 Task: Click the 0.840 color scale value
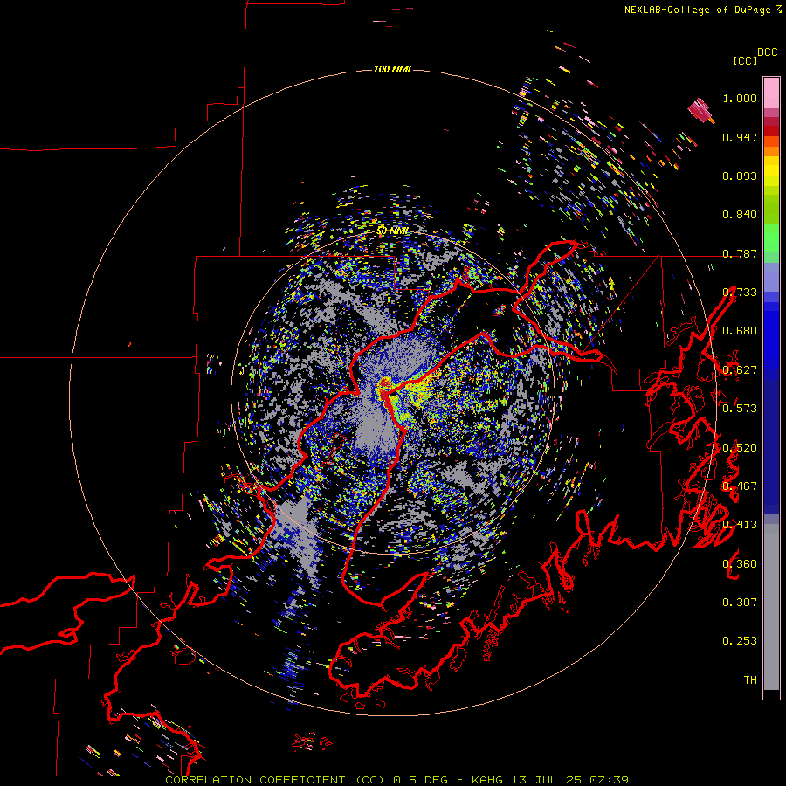(x=740, y=215)
